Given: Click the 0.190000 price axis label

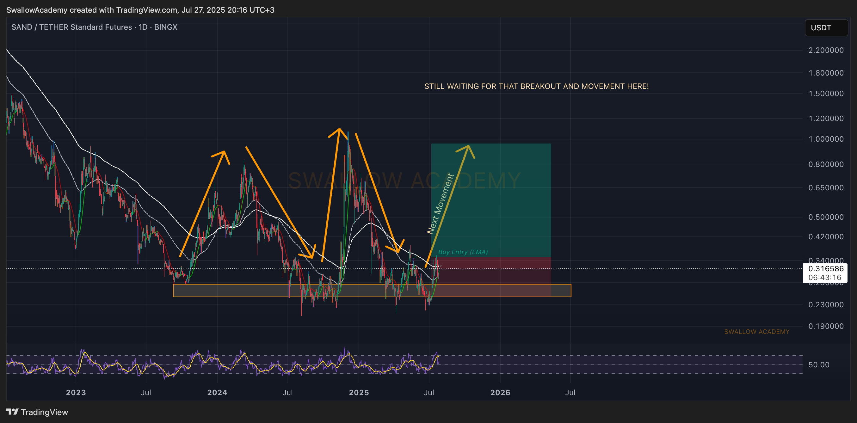Looking at the screenshot, I should [826, 326].
